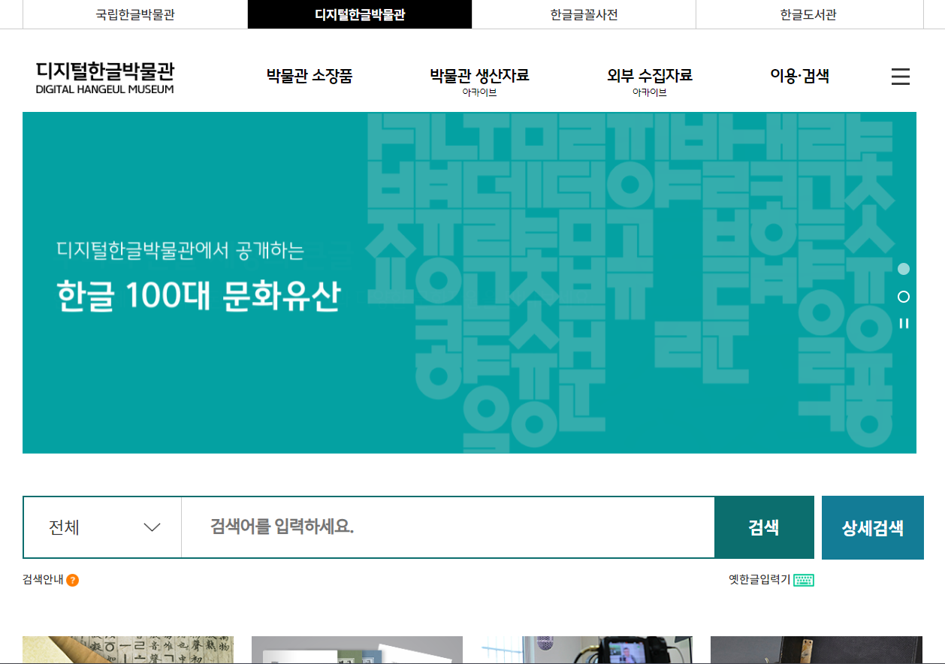This screenshot has height=664, width=945.
Task: Select the 디지털한글박물관 active tab
Action: pyautogui.click(x=360, y=14)
